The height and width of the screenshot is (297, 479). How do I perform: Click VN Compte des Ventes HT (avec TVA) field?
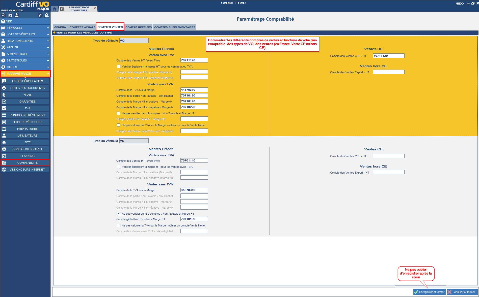[x=194, y=160]
